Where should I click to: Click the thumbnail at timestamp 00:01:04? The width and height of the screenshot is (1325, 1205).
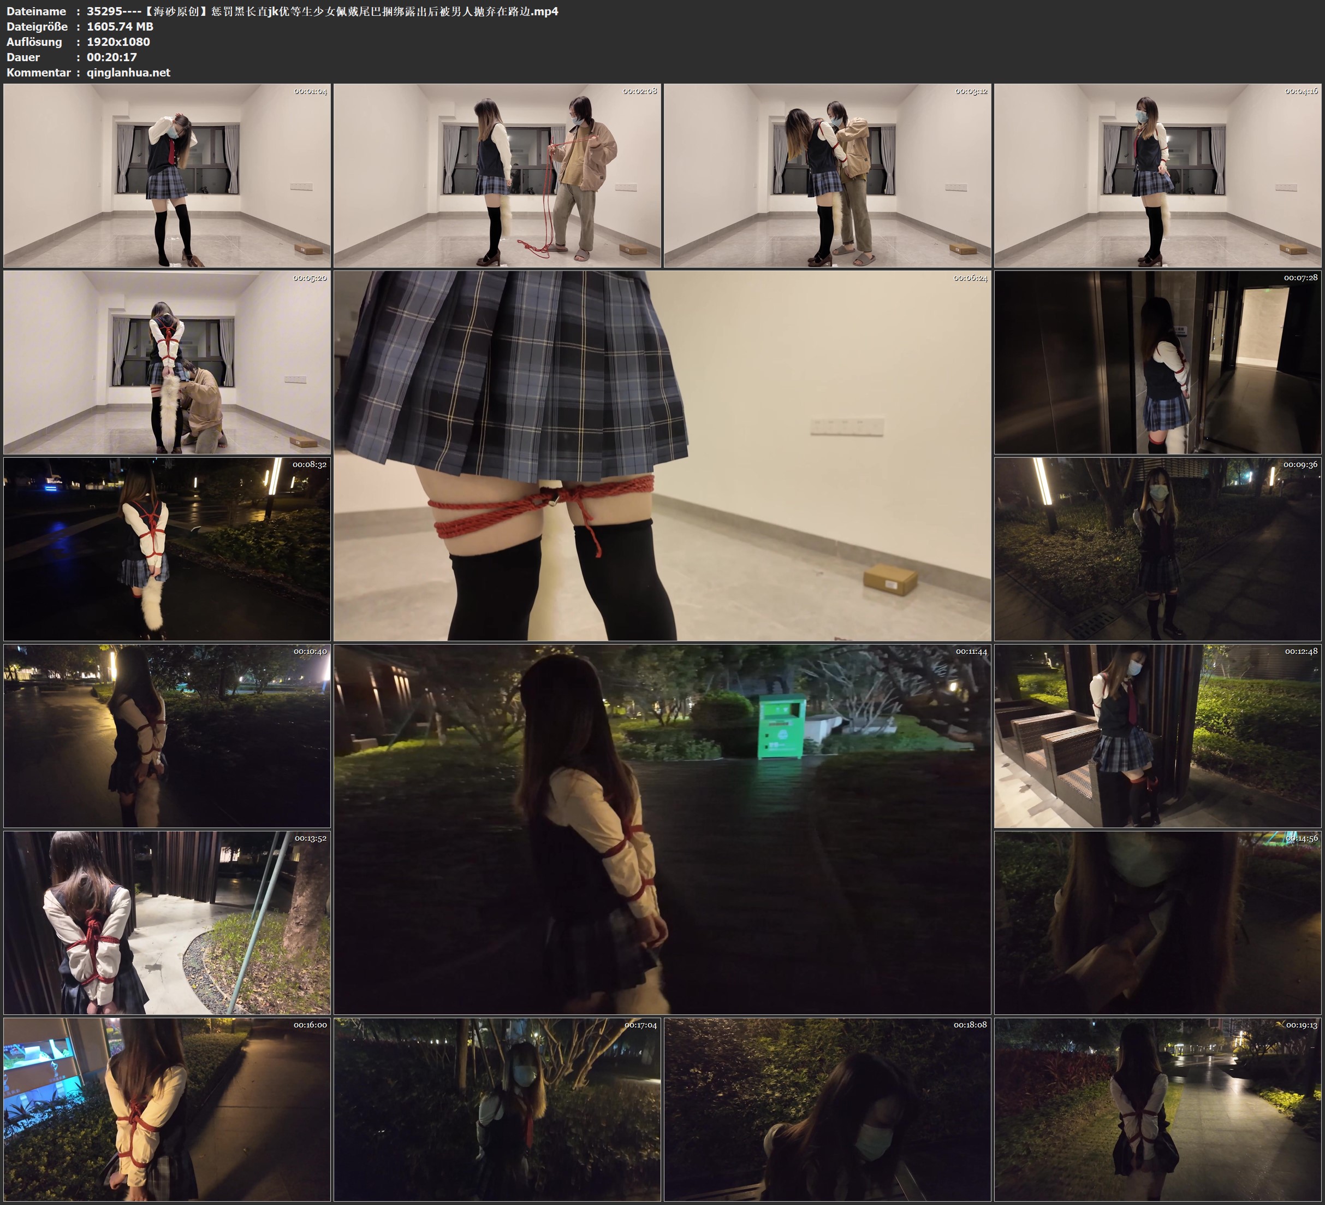coord(167,175)
